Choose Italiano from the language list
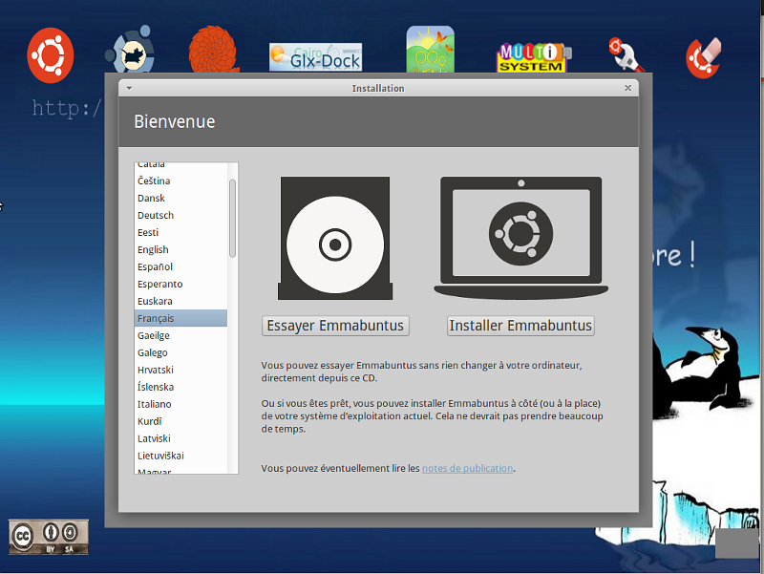 click(155, 404)
